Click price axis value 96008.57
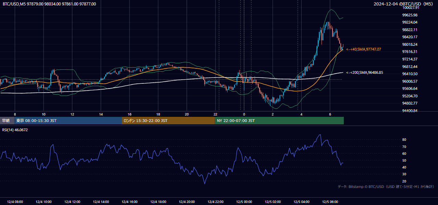 click(410, 81)
